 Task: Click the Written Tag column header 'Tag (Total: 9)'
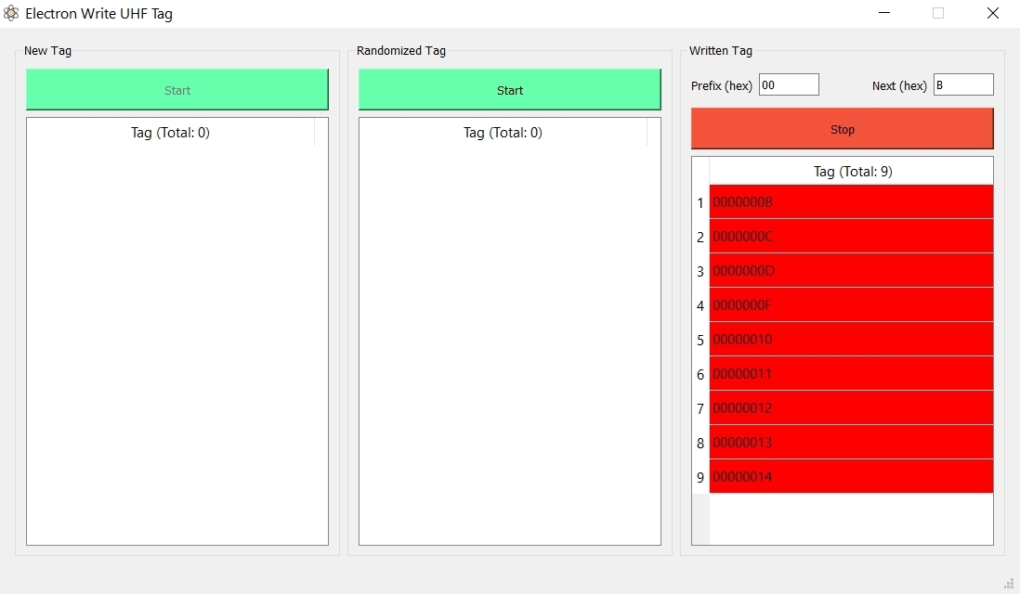tap(852, 172)
